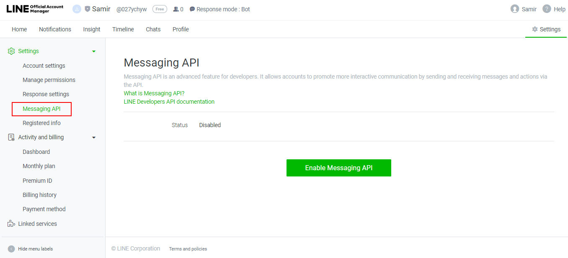The image size is (568, 258).
Task: View Terms and policies
Action: 188,248
